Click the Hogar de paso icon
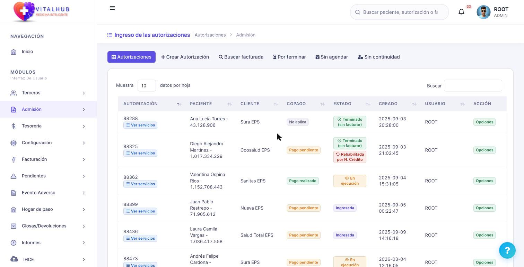The image size is (524, 267). 14,210
